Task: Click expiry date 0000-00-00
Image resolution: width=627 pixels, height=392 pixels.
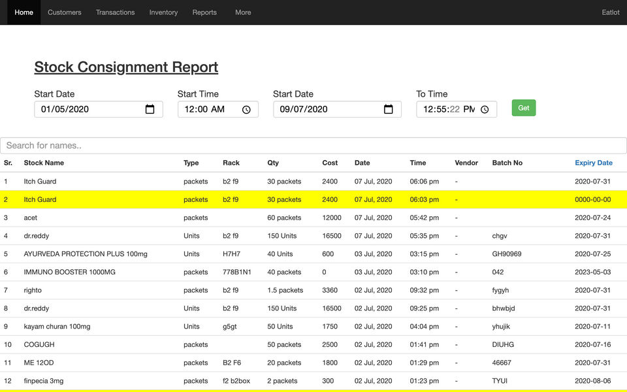Action: [592, 200]
